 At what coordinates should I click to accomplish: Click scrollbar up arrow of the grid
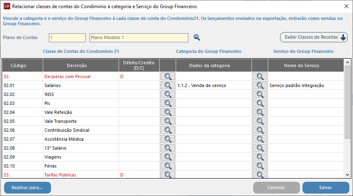[347, 62]
